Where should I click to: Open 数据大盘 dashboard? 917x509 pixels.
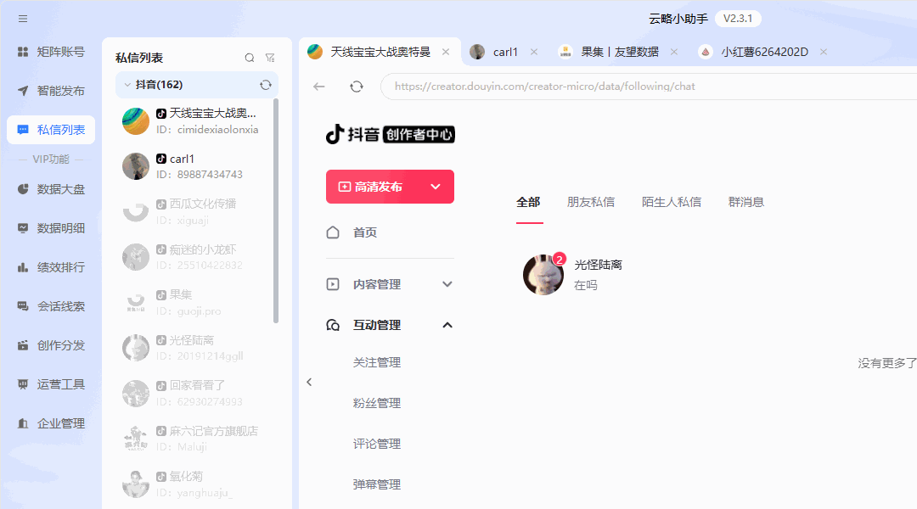point(51,189)
